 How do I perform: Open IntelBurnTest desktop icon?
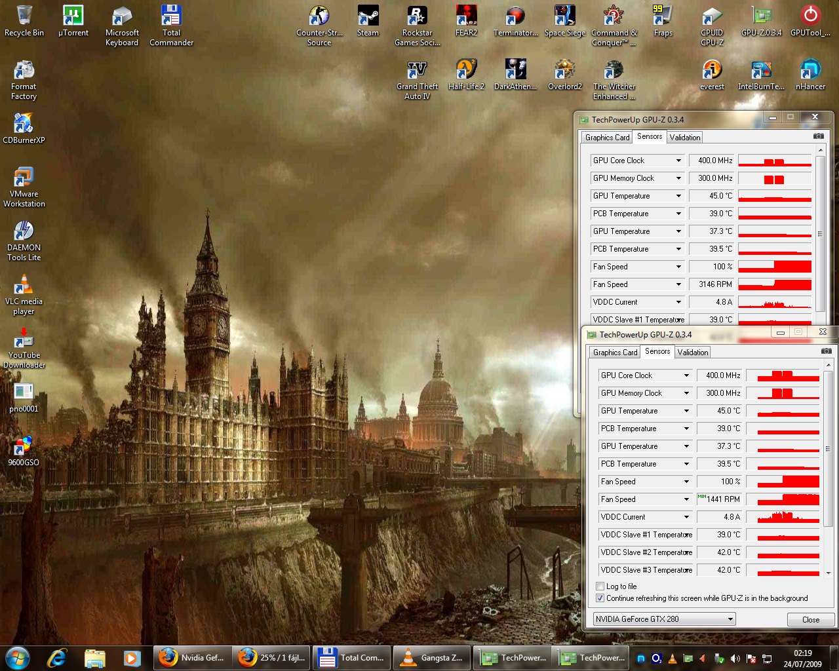point(761,75)
